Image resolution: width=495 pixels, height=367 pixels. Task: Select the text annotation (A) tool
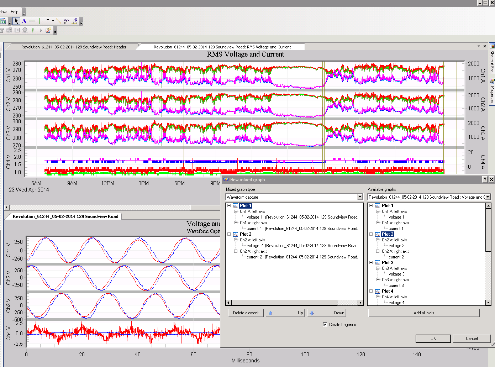coord(24,21)
